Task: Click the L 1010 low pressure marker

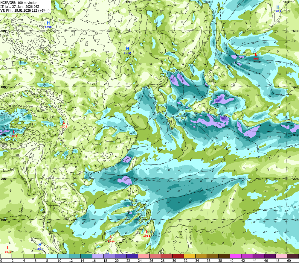Action: (8, 250)
